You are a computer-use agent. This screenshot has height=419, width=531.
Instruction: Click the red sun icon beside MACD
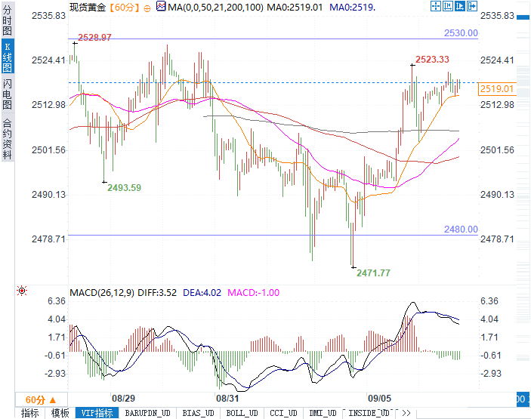click(x=22, y=291)
